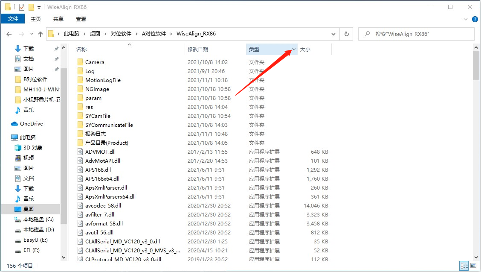Sort by the 修改日期 column header
Screen dimensions: 481x272
(x=198, y=50)
